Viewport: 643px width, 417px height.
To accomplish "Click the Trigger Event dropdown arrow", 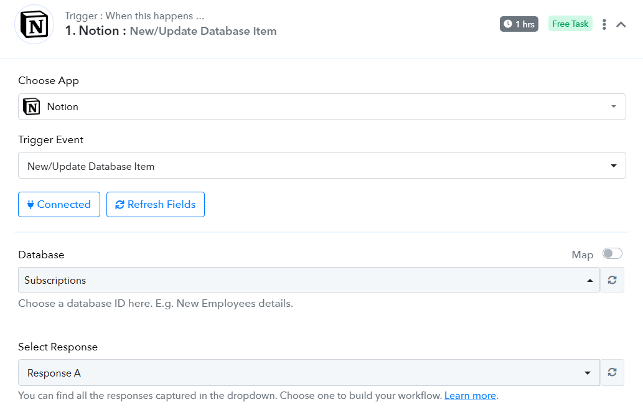I will pyautogui.click(x=614, y=166).
